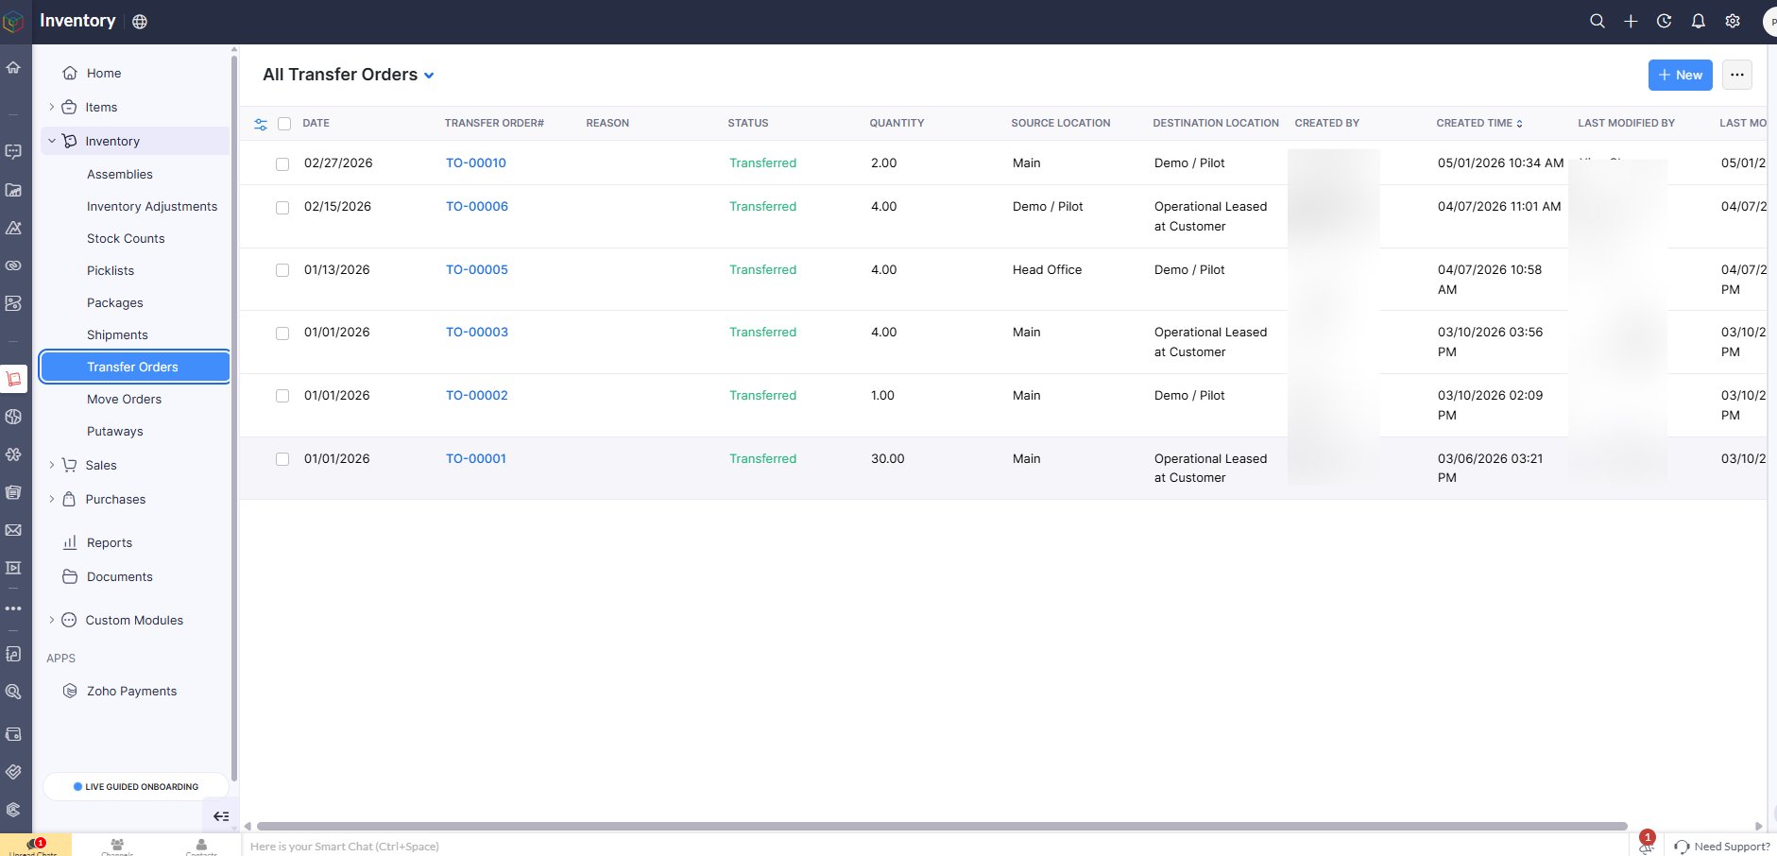
Task: Click the Documents folder icon
Action: click(x=70, y=576)
